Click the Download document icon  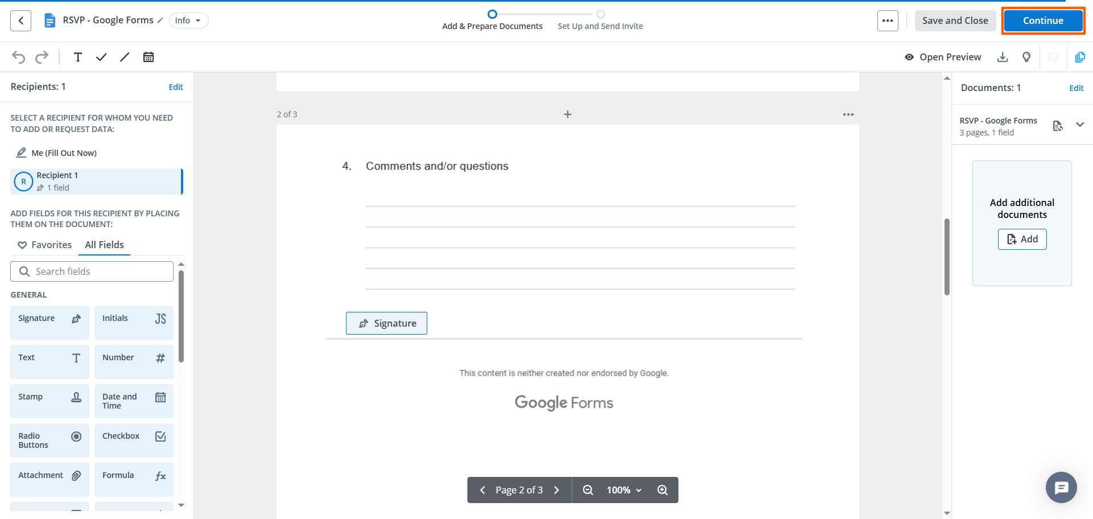(1003, 57)
